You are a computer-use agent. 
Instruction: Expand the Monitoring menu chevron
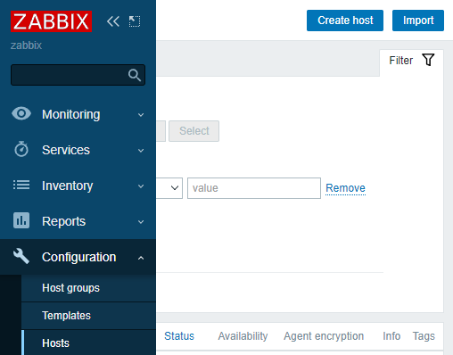coord(141,115)
